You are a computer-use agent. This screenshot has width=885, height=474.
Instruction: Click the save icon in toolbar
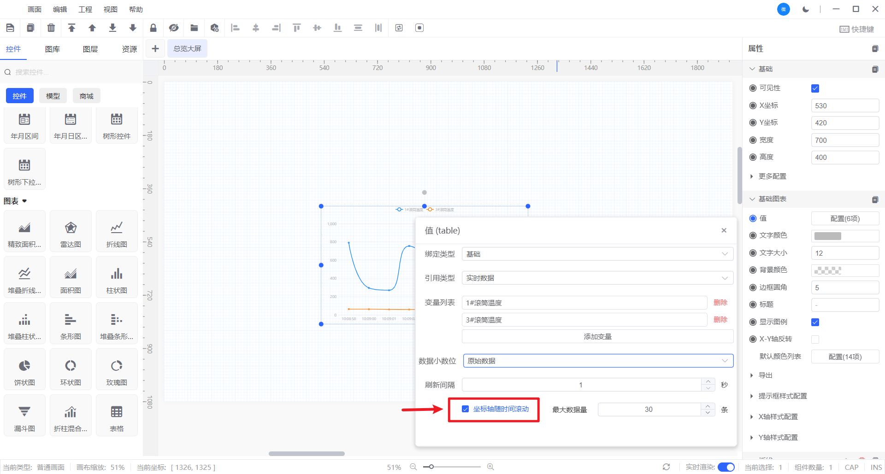(x=10, y=28)
